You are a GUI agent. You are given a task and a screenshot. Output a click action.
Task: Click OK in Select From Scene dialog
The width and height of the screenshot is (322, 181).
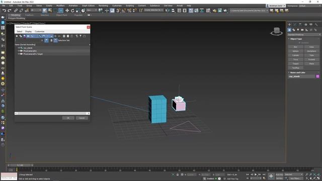point(68,118)
